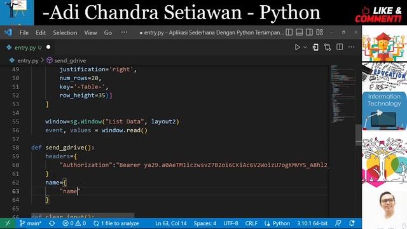This screenshot has height=229, width=407.
Task: Click 'def send_gdrive():' code line
Action: point(62,148)
